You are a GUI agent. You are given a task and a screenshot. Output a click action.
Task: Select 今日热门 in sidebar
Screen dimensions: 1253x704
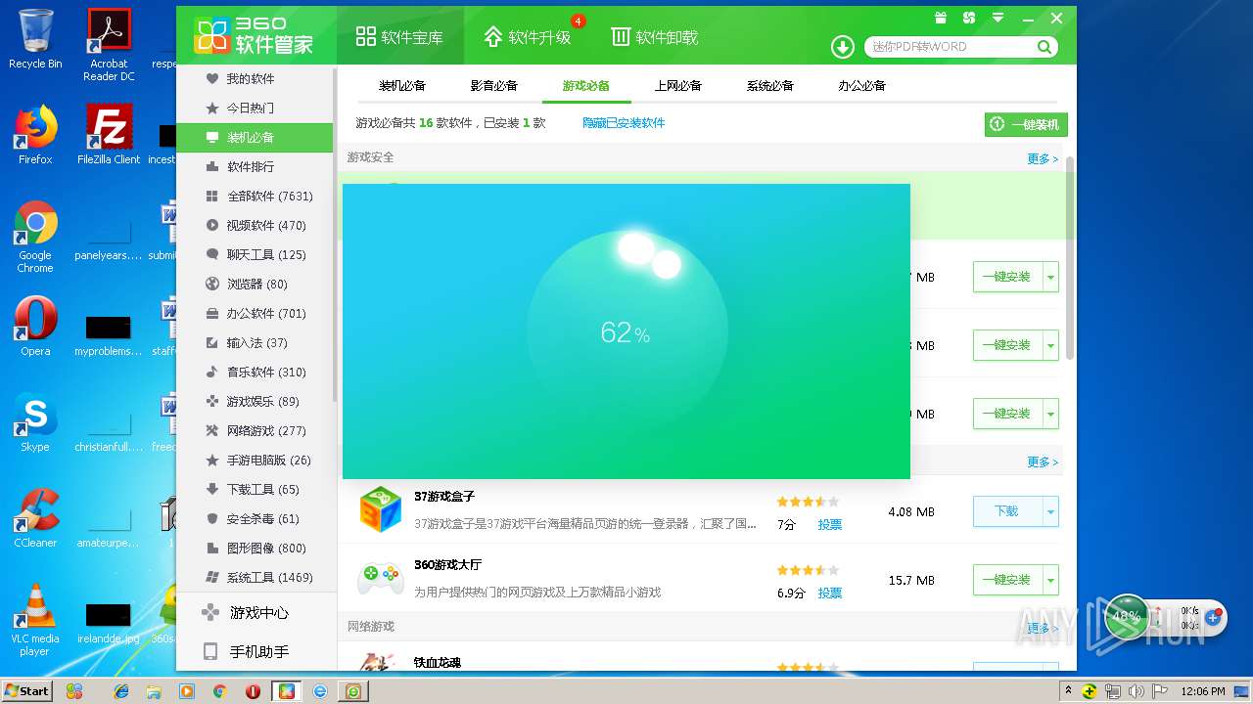(x=255, y=108)
